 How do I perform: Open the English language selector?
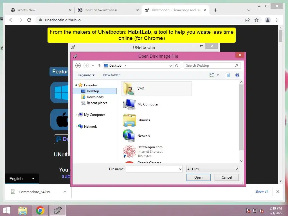click(x=22, y=179)
